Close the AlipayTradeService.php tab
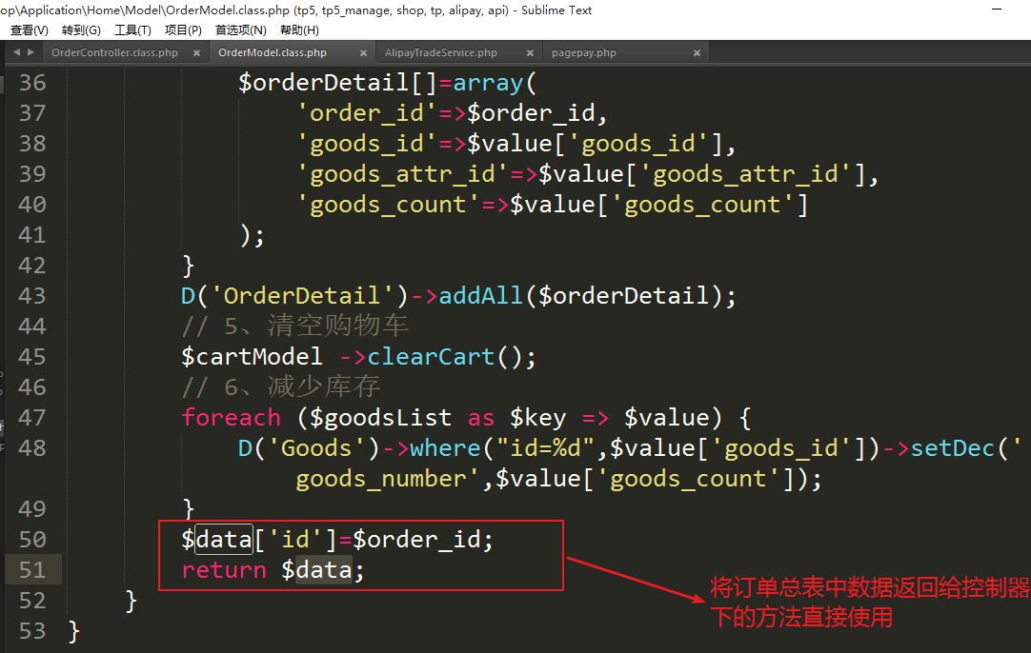The height and width of the screenshot is (653, 1031). tap(530, 53)
